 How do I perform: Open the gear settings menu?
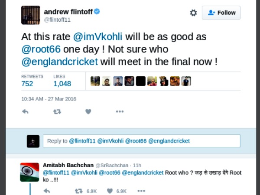(x=193, y=13)
